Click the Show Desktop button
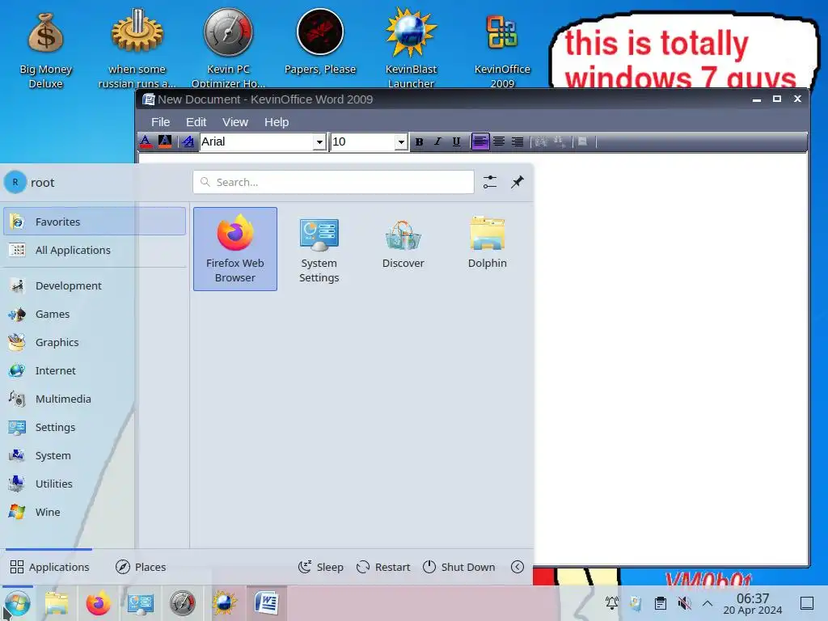Viewport: 828px width, 621px height. click(x=807, y=603)
